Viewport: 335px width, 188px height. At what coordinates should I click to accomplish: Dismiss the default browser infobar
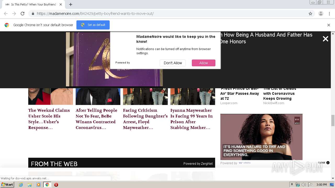tap(329, 25)
